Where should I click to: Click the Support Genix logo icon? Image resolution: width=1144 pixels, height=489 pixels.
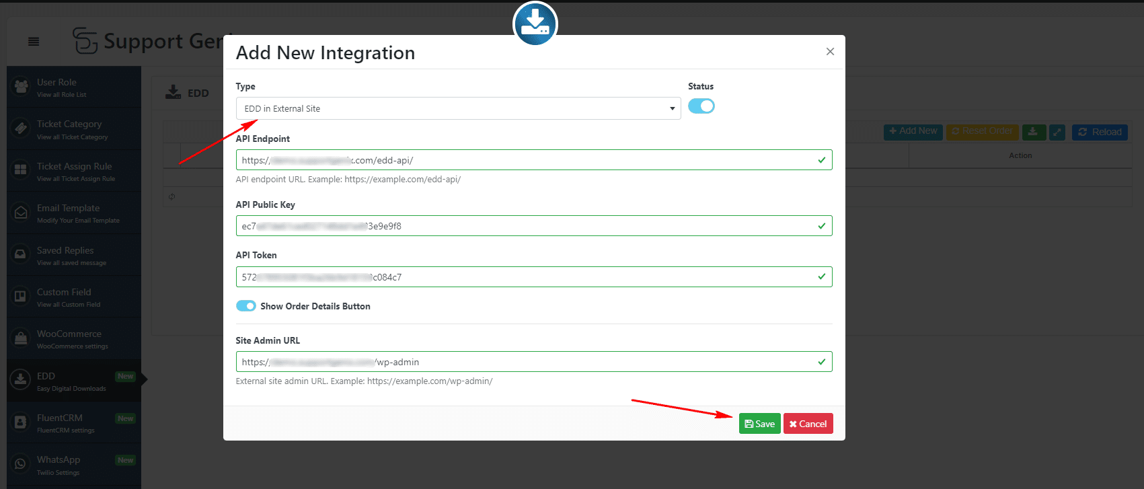85,40
